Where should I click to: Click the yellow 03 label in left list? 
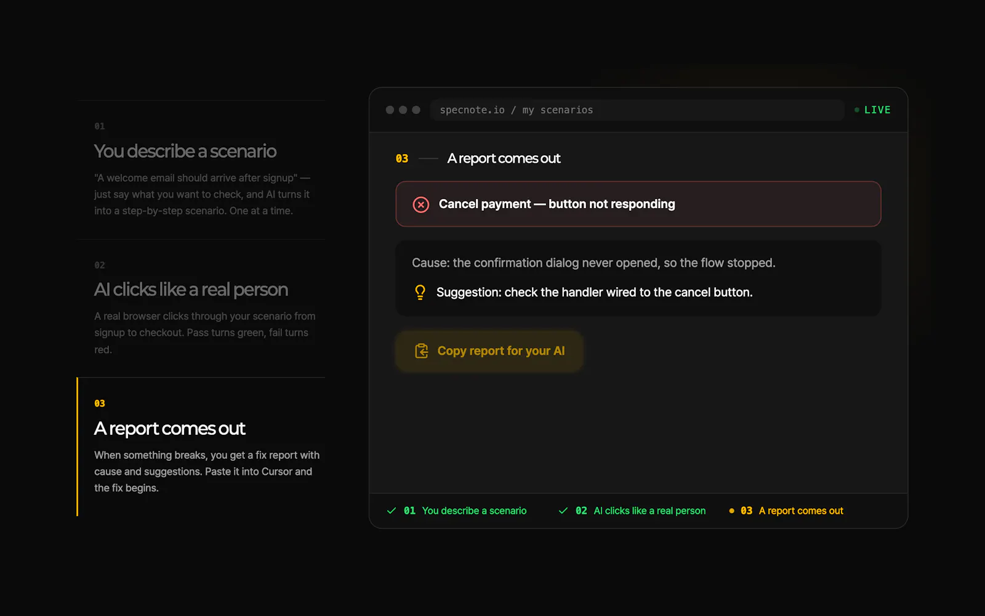click(100, 403)
